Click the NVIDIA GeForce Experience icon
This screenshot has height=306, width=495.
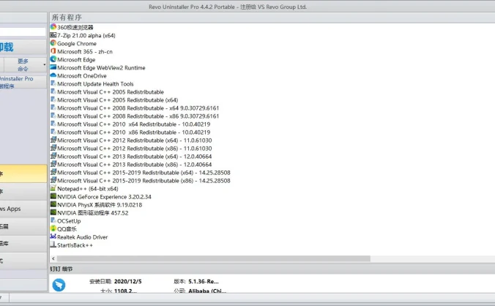click(53, 196)
